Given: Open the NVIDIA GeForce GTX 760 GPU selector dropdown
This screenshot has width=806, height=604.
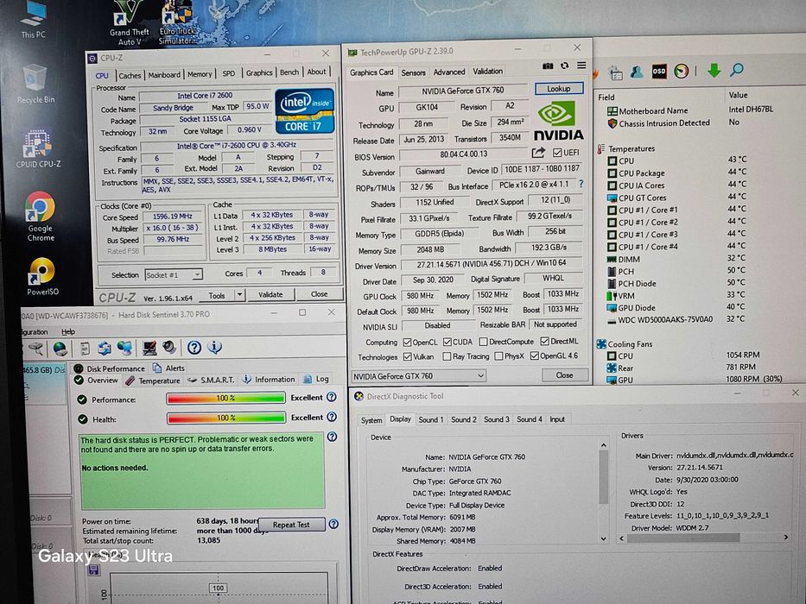Looking at the screenshot, I should [x=418, y=376].
